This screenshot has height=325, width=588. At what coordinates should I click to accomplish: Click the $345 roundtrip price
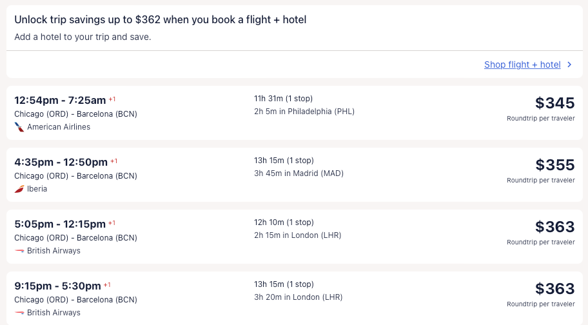pos(554,103)
